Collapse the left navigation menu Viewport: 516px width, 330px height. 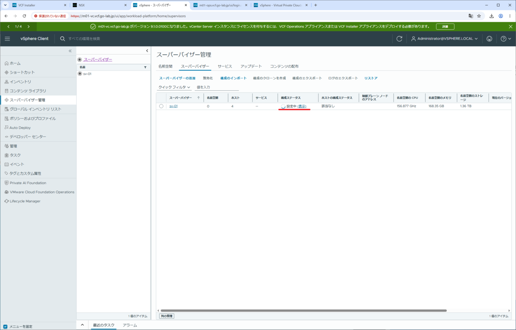pyautogui.click(x=70, y=51)
